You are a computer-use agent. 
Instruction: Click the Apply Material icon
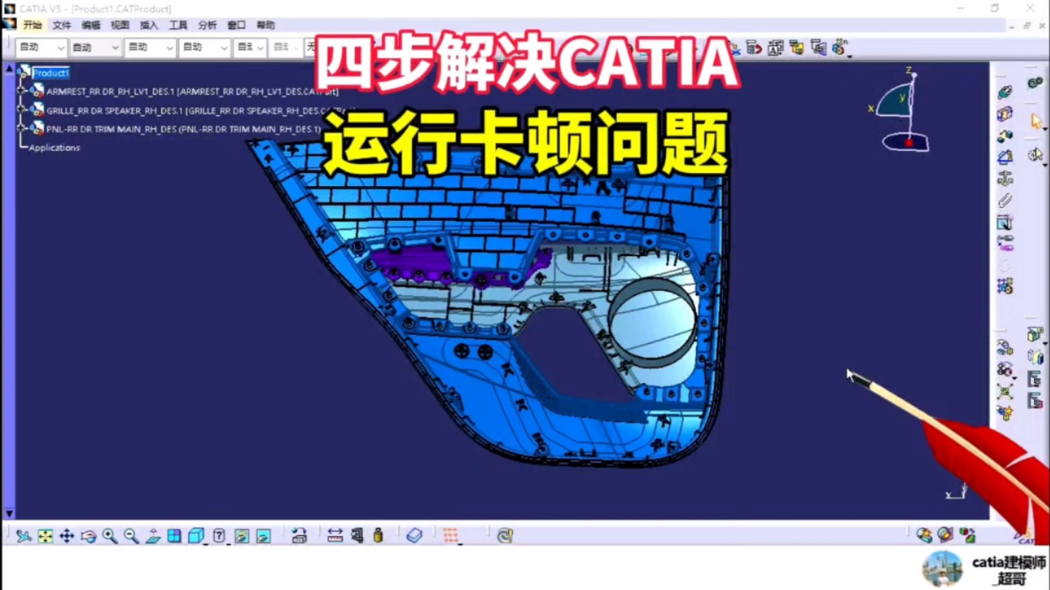click(414, 535)
